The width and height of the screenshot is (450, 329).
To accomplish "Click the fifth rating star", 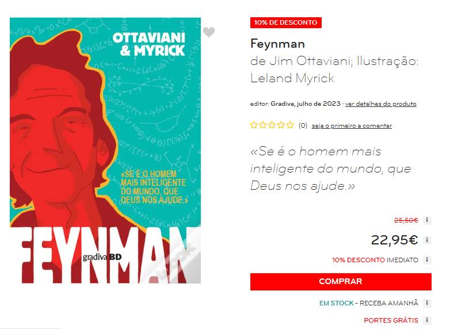I will (x=290, y=125).
